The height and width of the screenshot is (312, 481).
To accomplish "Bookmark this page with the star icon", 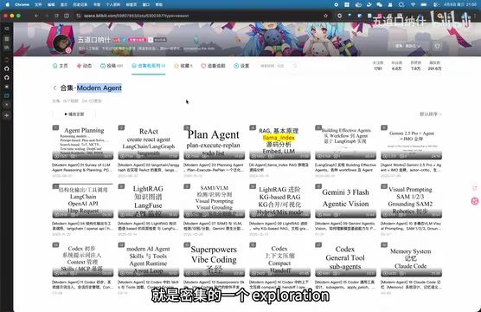I will click(325, 16).
